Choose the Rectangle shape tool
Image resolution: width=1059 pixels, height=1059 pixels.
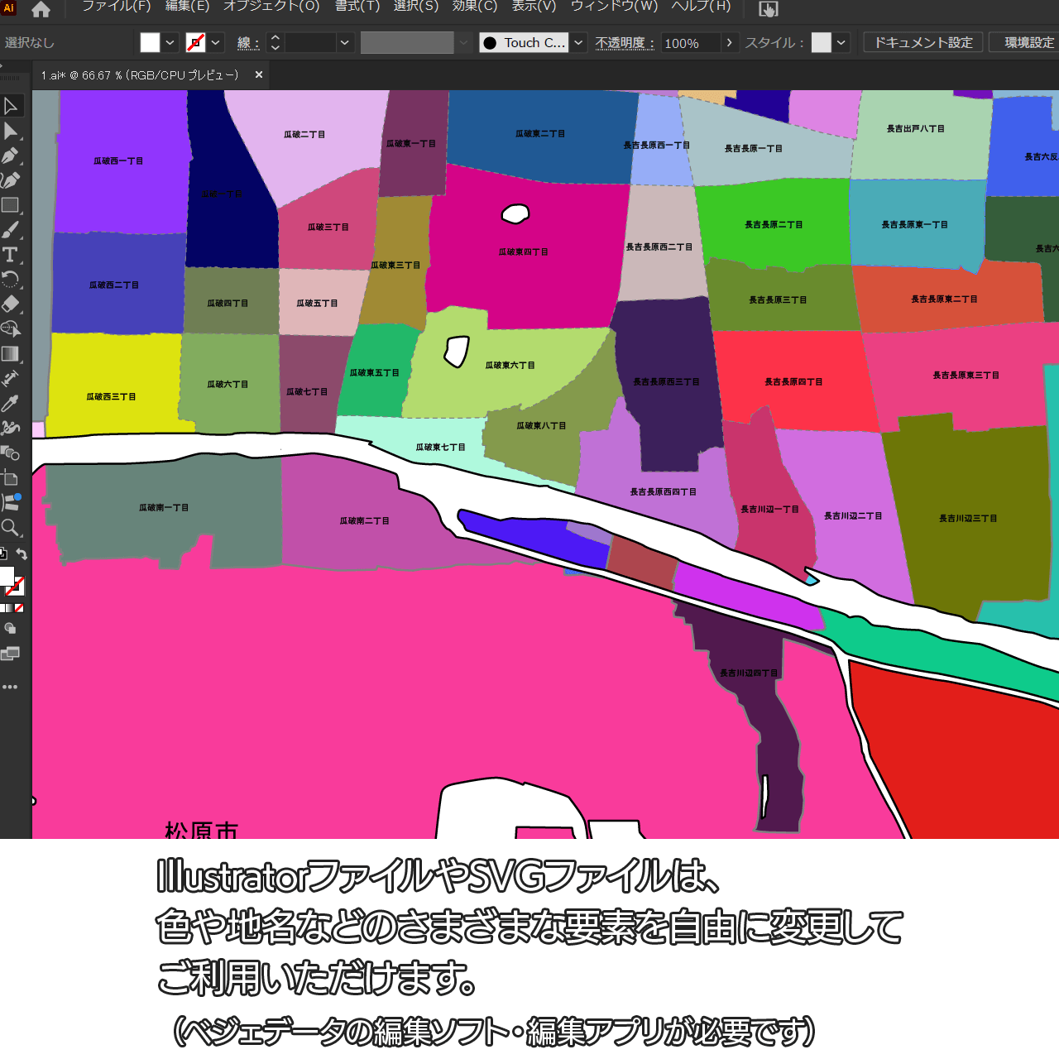click(x=10, y=205)
